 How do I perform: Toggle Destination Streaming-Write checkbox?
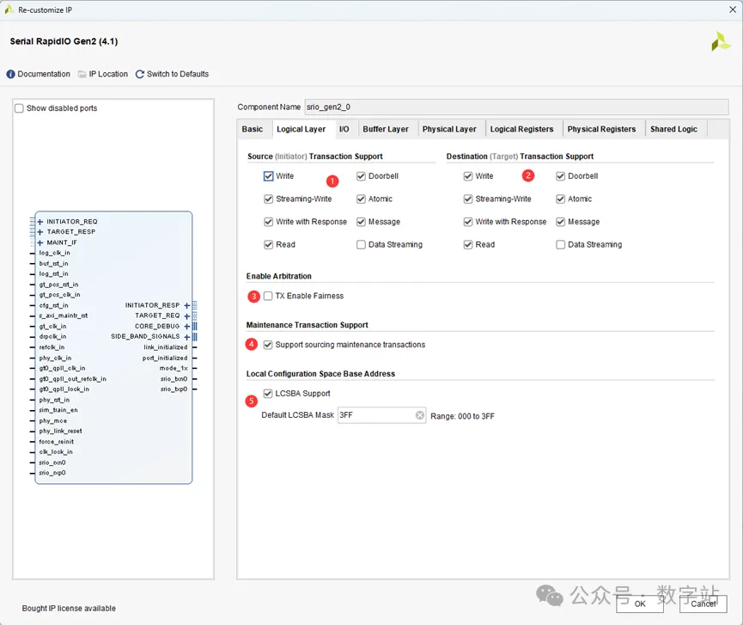click(x=468, y=199)
